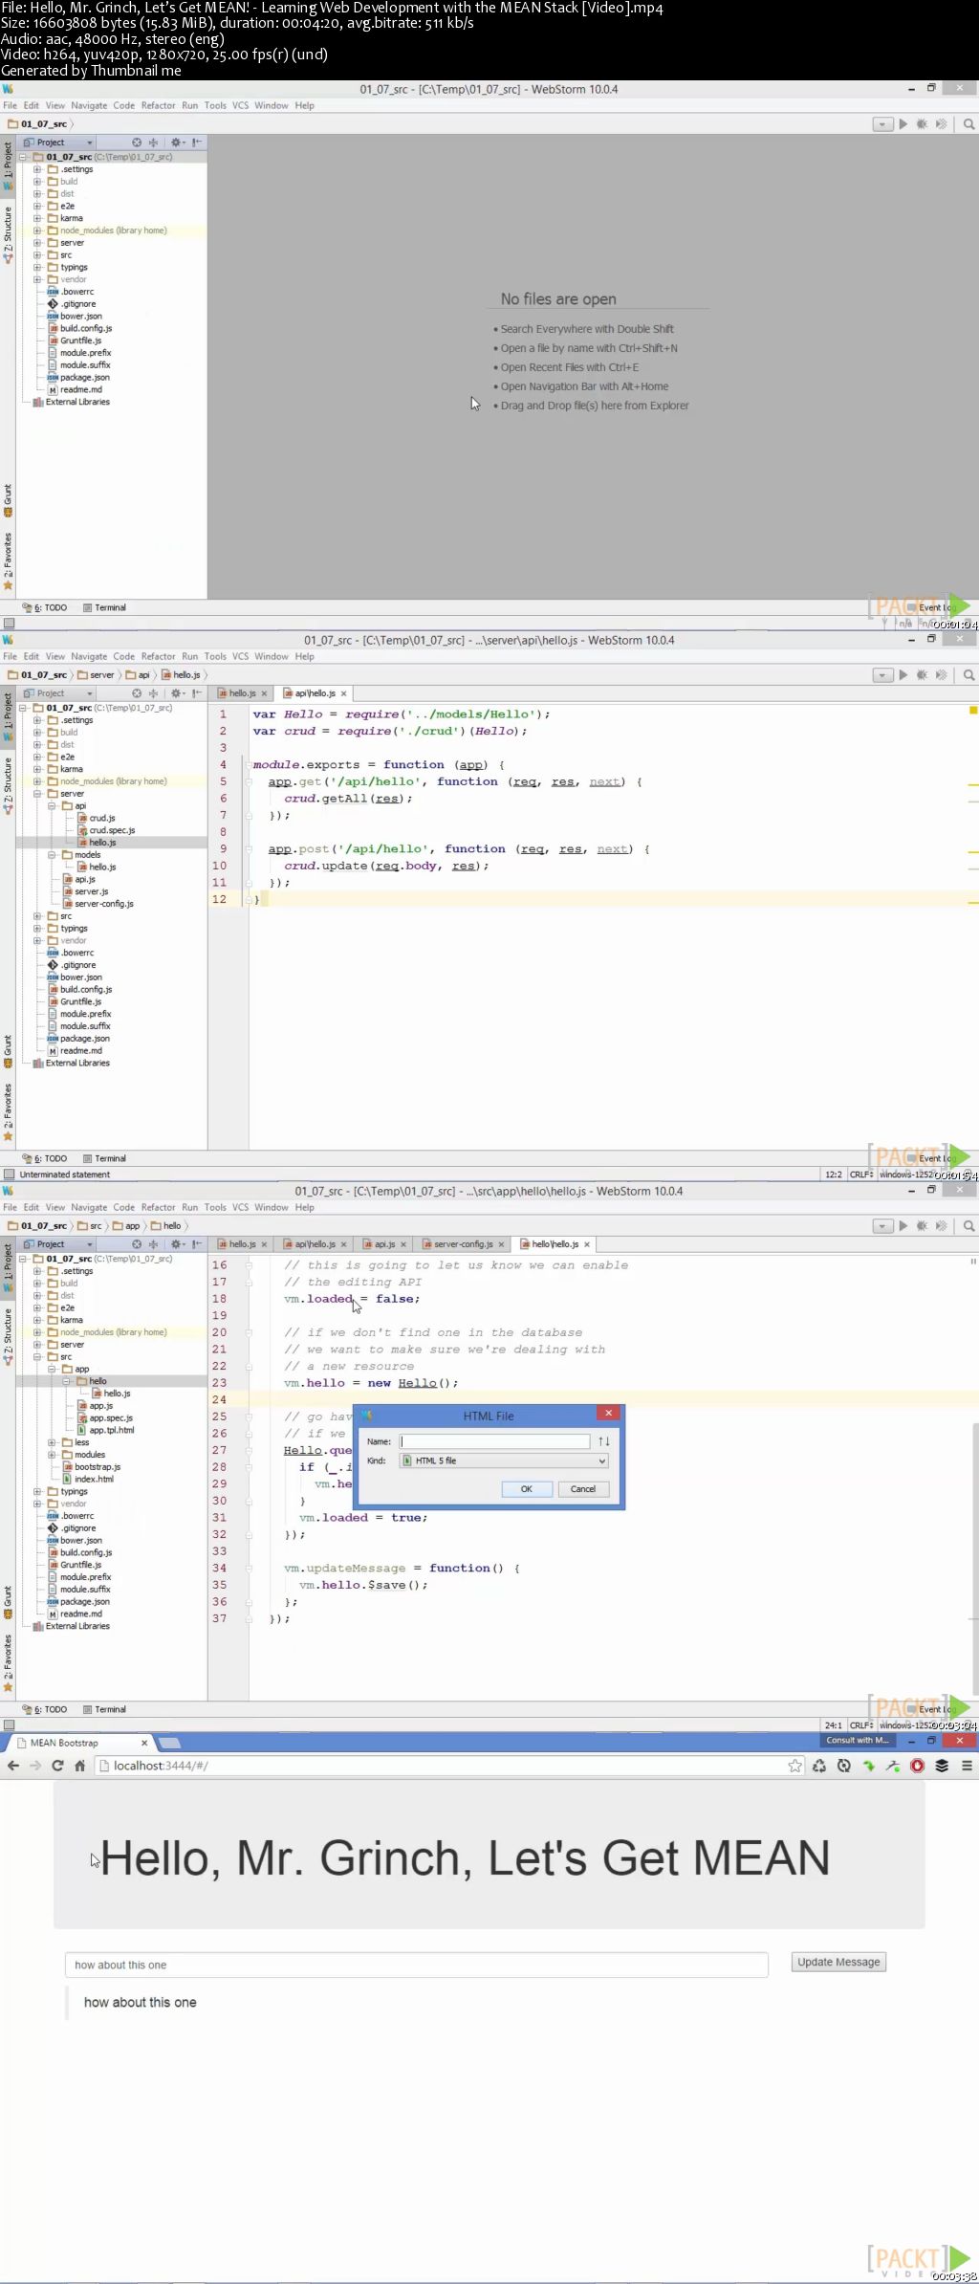Click Run icon in 'No files are open' window
Viewport: 979px width, 2284px height.
[x=903, y=124]
